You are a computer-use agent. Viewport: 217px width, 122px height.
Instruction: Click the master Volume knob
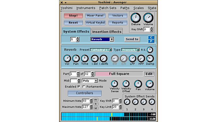(148, 18)
